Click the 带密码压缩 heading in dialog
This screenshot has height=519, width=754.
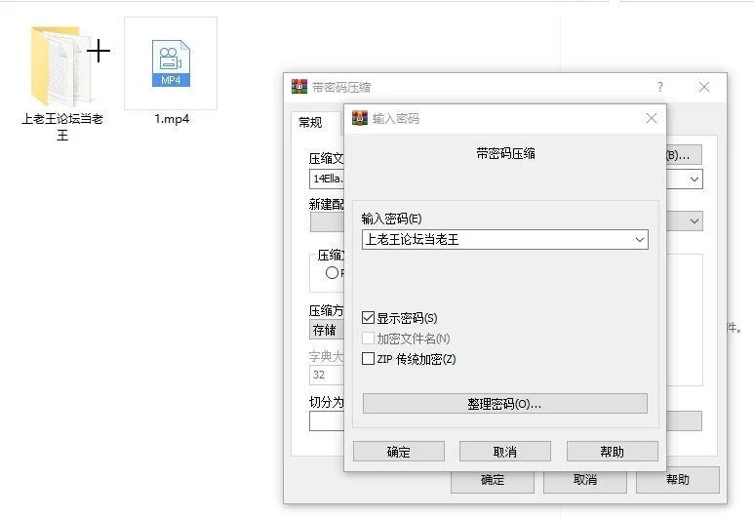pos(505,153)
